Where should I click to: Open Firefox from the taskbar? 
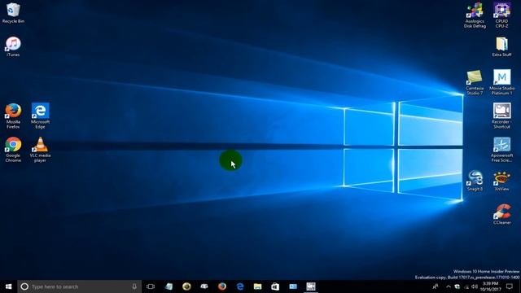(222, 286)
